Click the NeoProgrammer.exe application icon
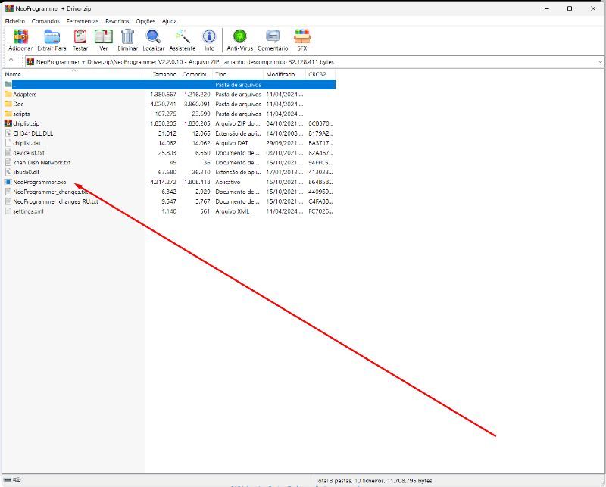 coord(8,182)
